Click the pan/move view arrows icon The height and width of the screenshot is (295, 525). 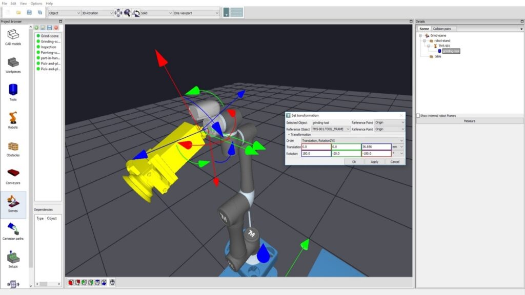(118, 12)
